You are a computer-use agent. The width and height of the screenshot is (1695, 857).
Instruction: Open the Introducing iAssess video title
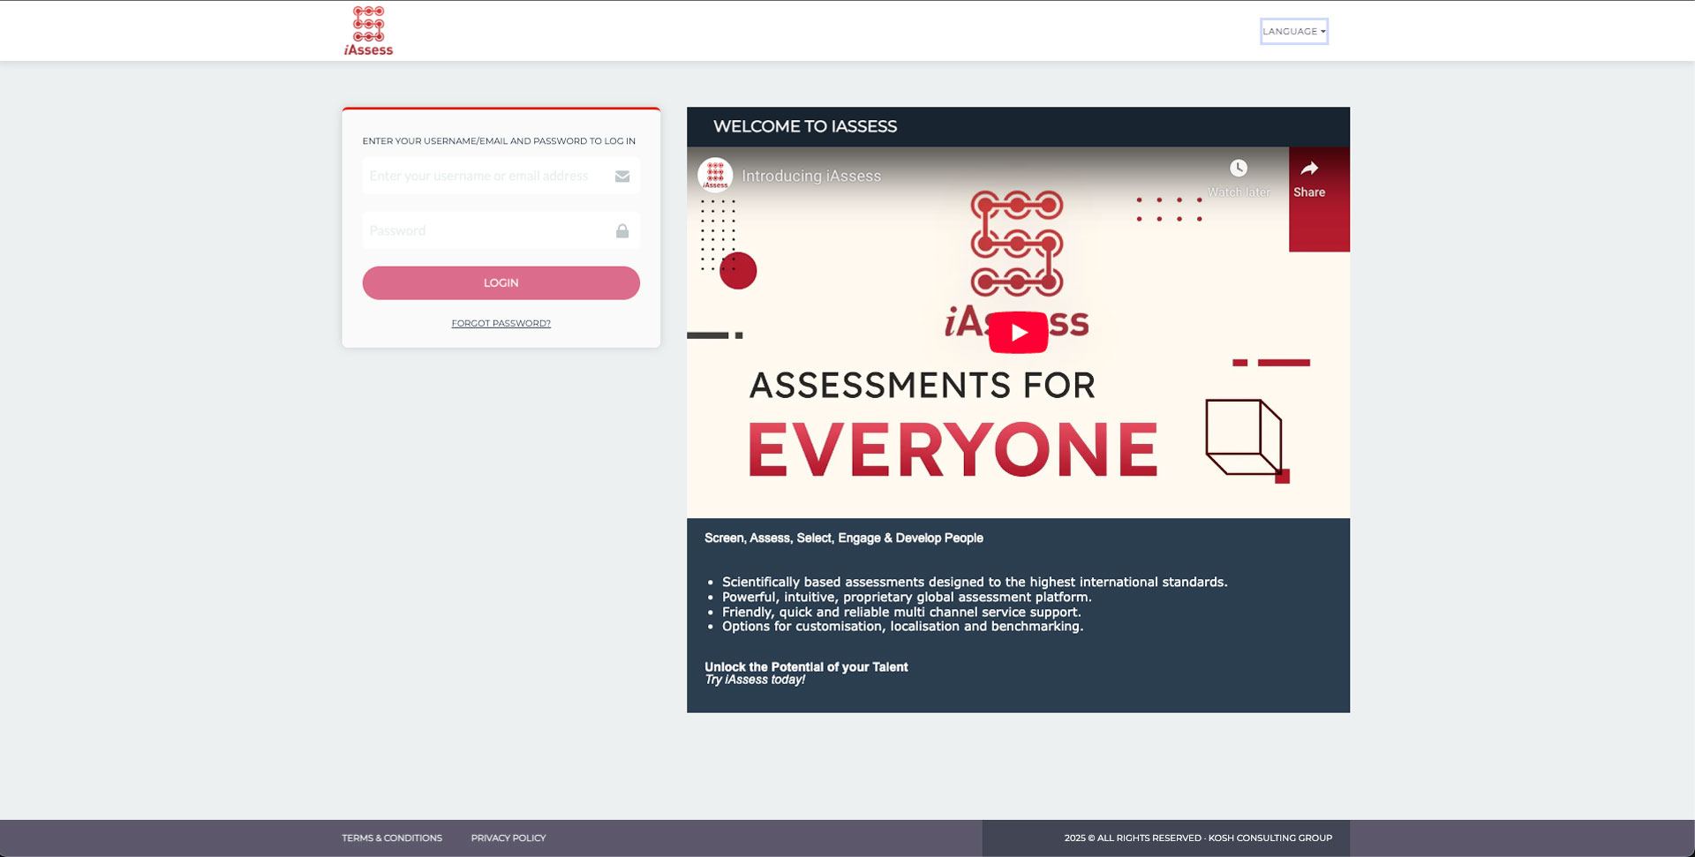coord(811,176)
